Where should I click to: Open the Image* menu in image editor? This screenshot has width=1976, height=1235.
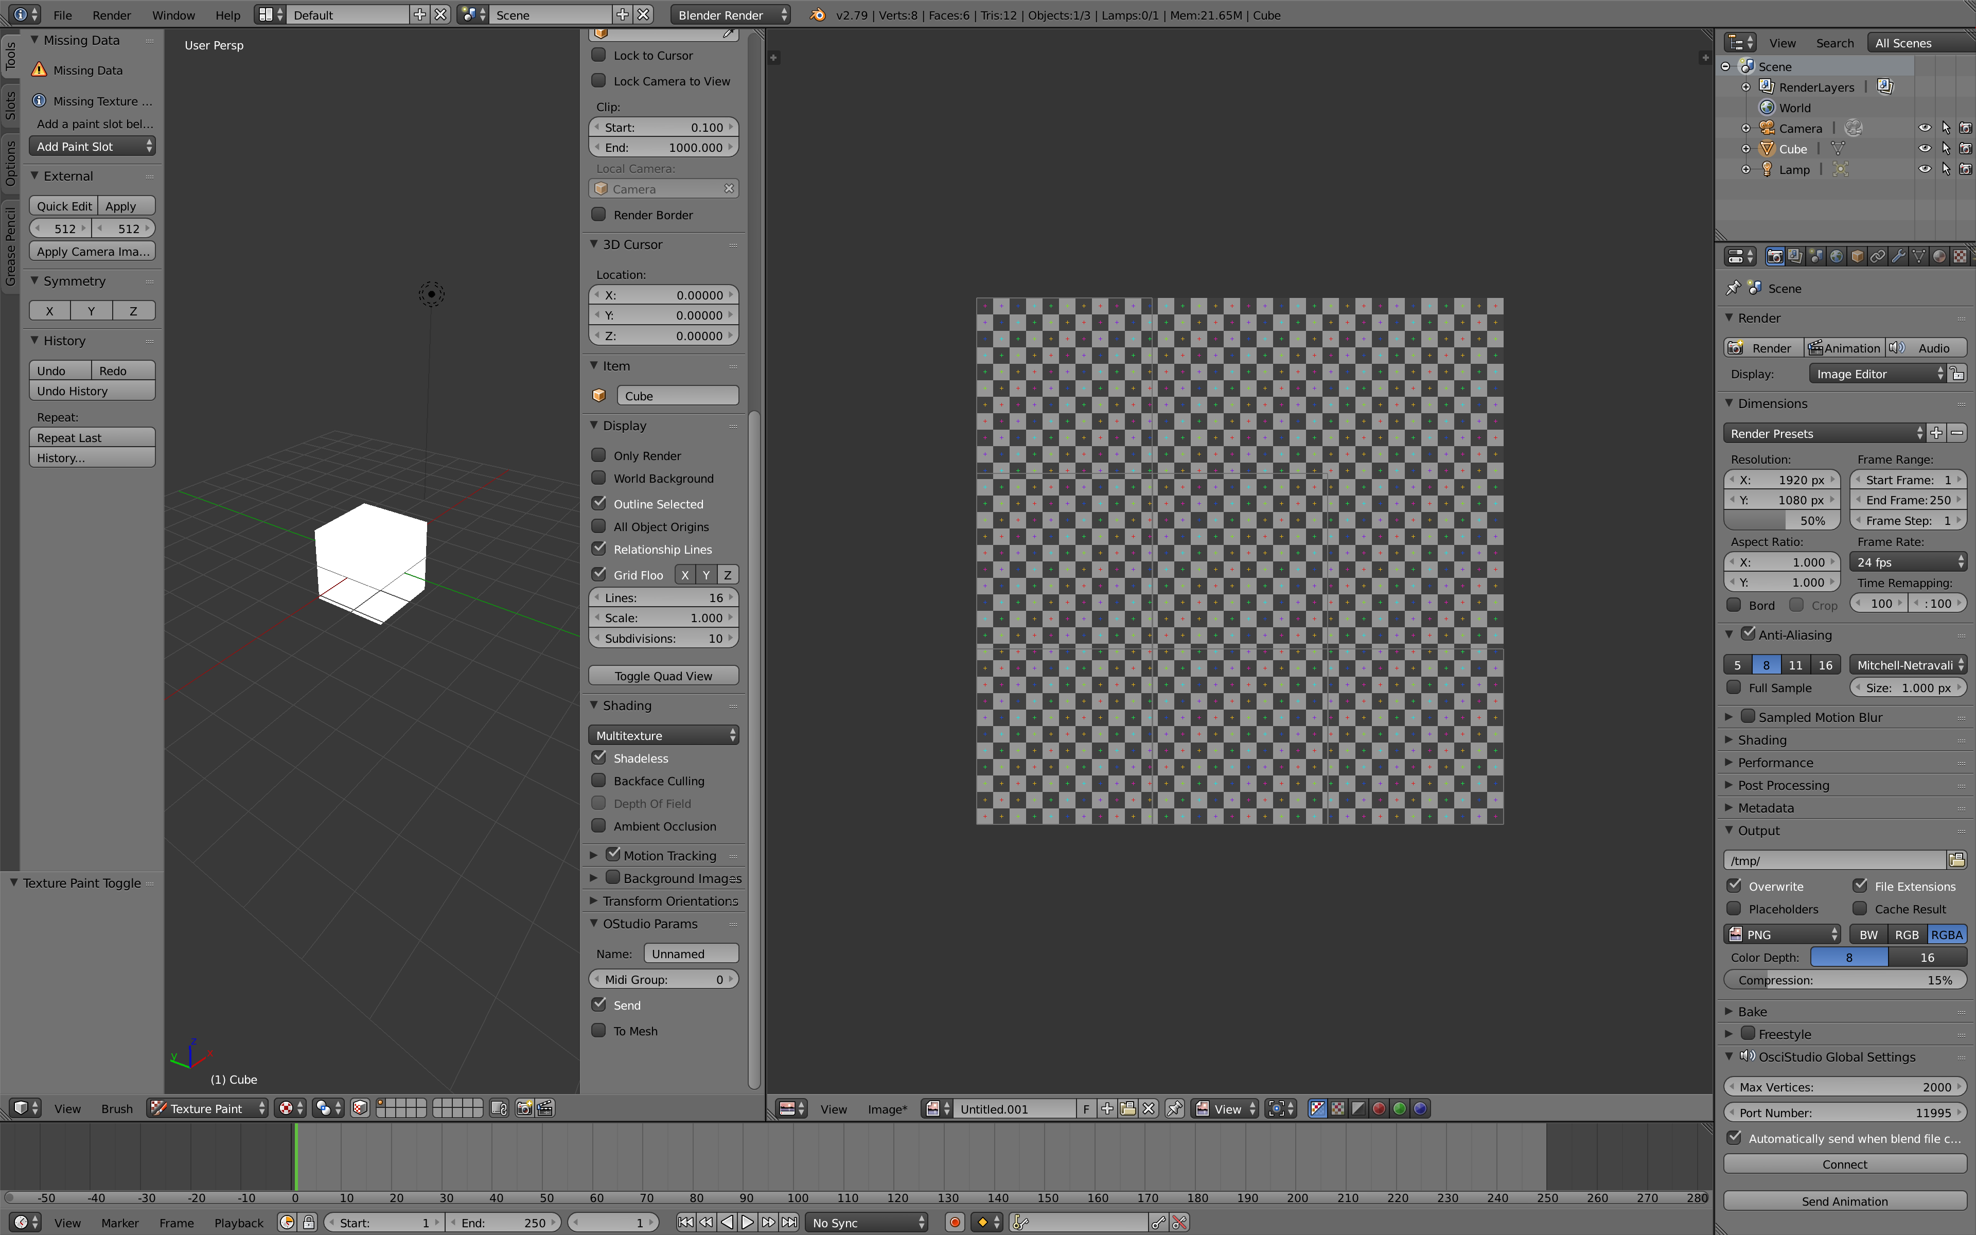[x=887, y=1108]
